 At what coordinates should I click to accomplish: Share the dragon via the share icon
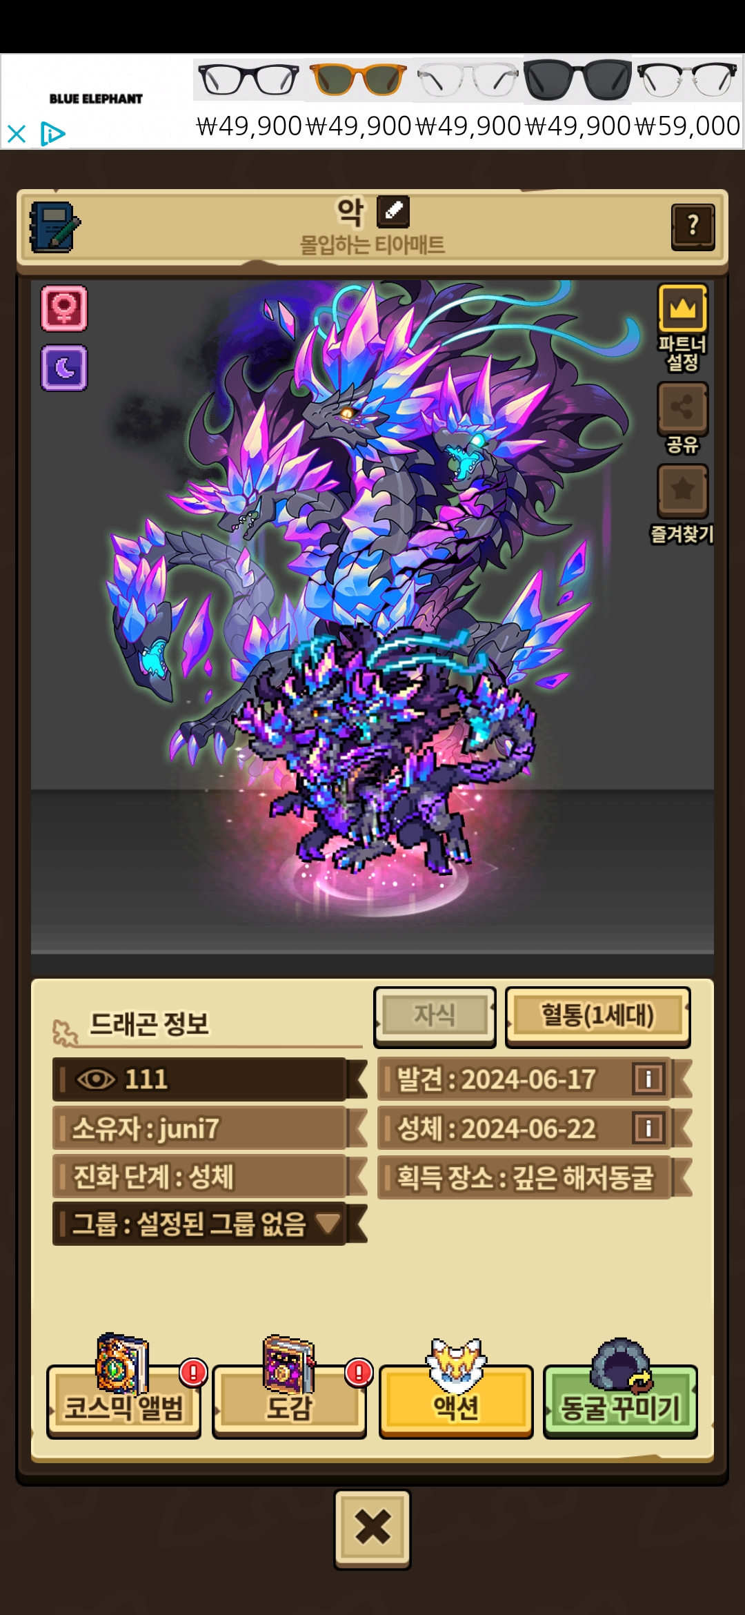[682, 407]
